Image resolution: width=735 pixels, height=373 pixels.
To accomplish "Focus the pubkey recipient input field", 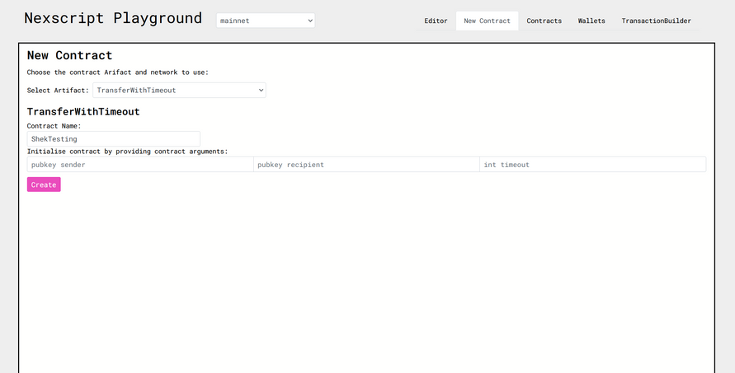I will tap(365, 165).
